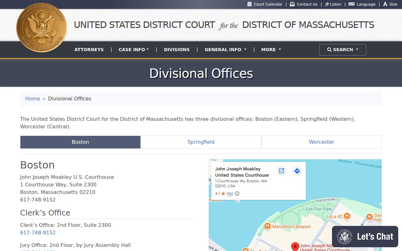This screenshot has width=402, height=251.
Task: Activate the Listen audio icon
Action: tap(327, 4)
